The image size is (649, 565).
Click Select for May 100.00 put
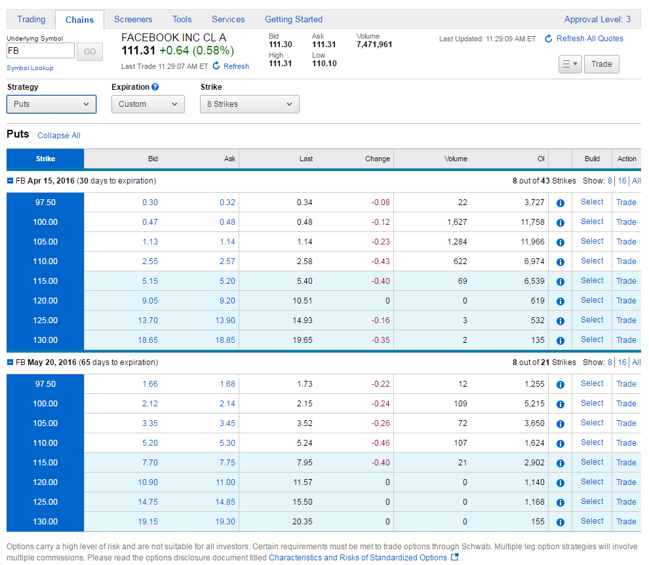point(592,403)
